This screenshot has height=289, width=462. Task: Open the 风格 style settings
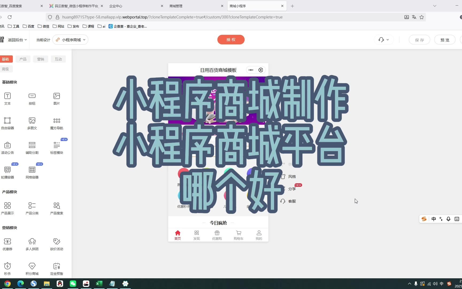(288, 177)
